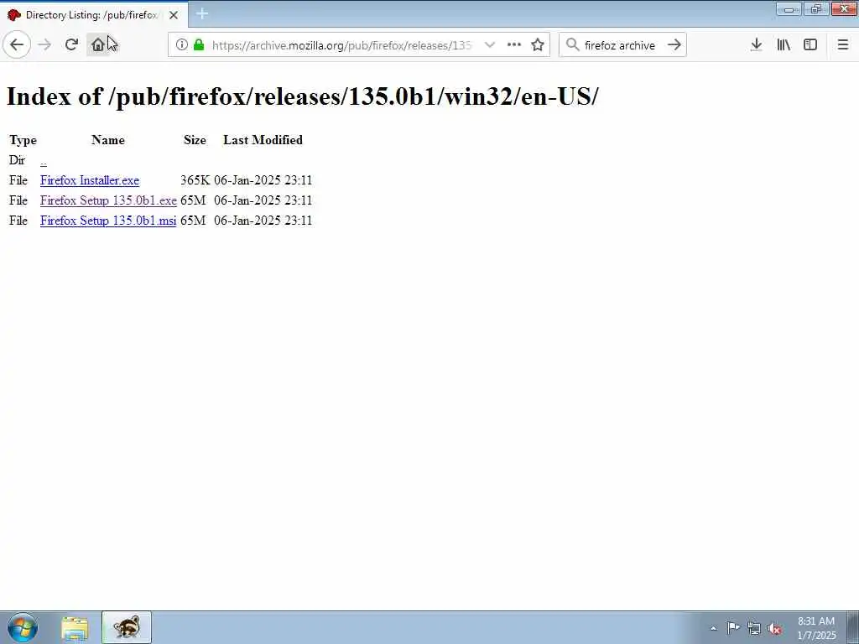Open the hamburger application menu

click(843, 45)
